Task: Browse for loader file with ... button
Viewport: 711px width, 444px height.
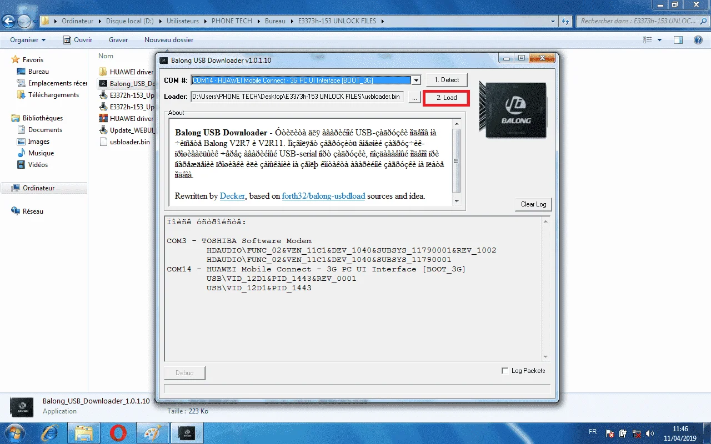Action: coord(414,97)
